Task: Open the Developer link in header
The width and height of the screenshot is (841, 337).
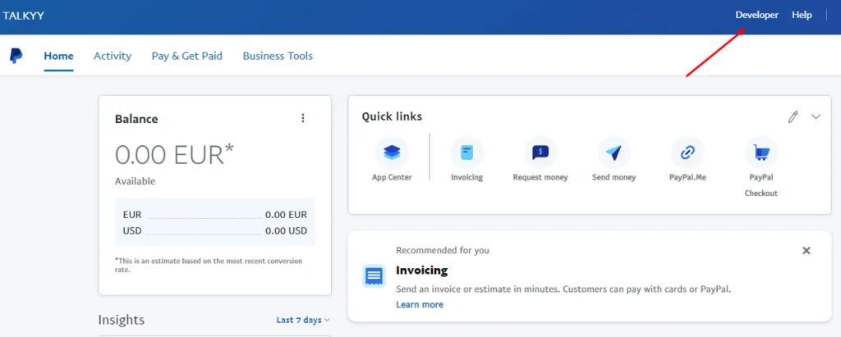Action: 756,15
